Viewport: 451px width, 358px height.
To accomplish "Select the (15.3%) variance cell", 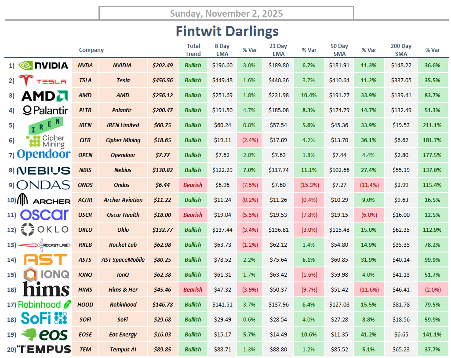I will point(309,185).
